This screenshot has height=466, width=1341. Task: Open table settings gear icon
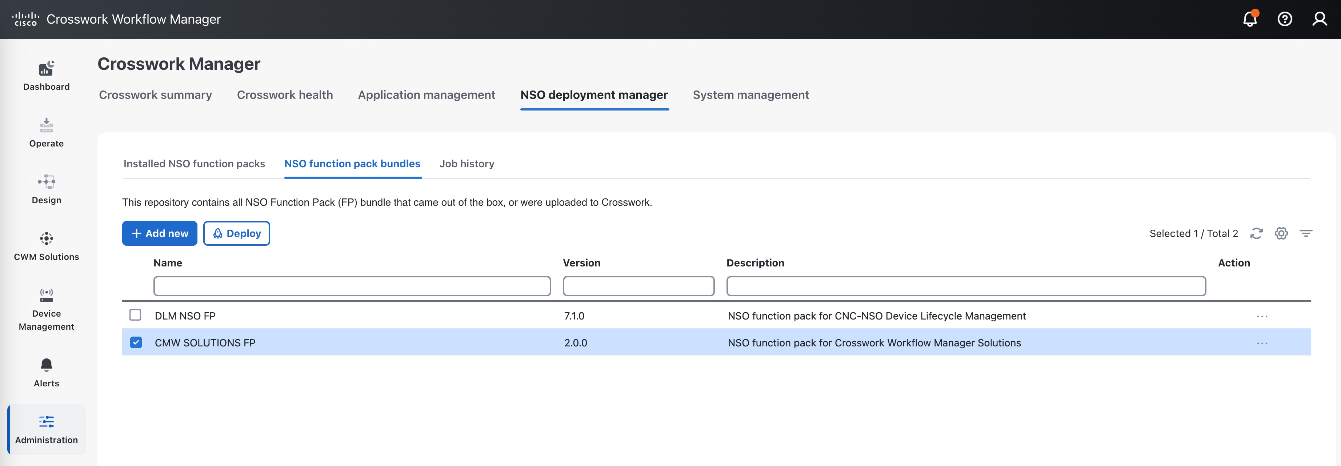(1281, 233)
